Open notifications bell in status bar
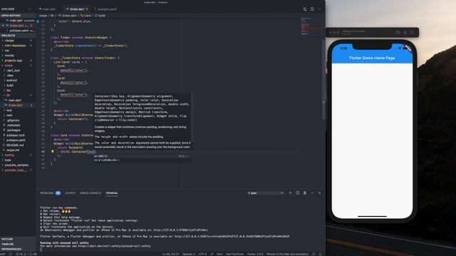Image resolution: width=456 pixels, height=256 pixels. click(x=320, y=255)
